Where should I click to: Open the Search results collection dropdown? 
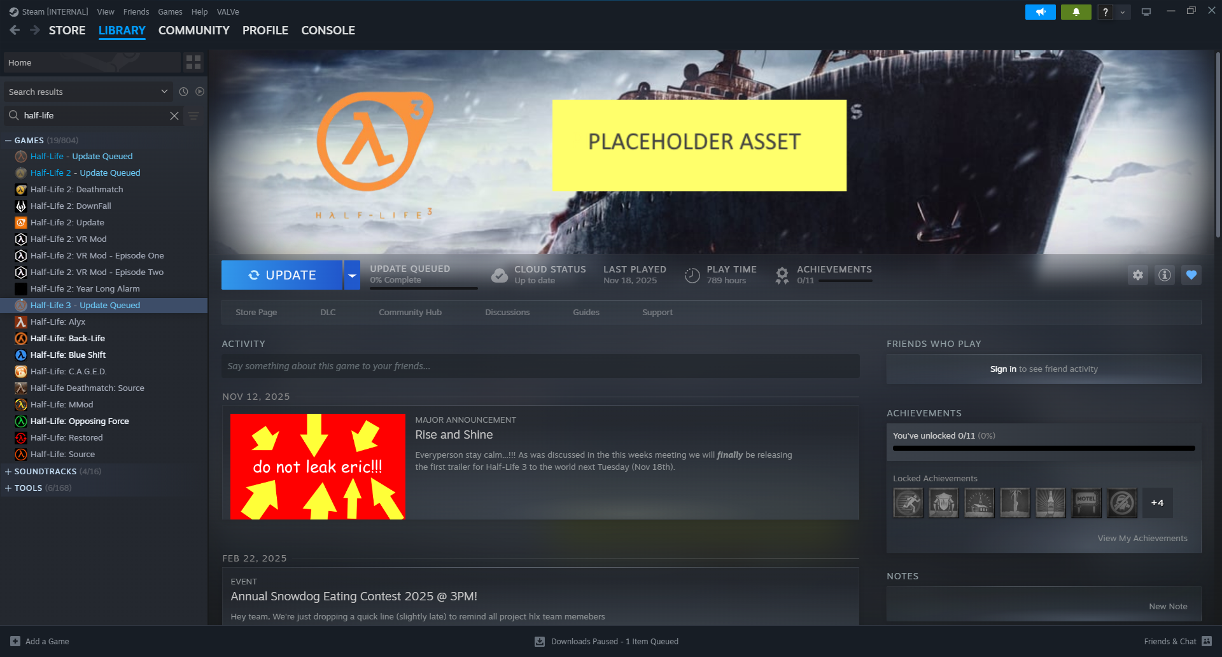87,92
